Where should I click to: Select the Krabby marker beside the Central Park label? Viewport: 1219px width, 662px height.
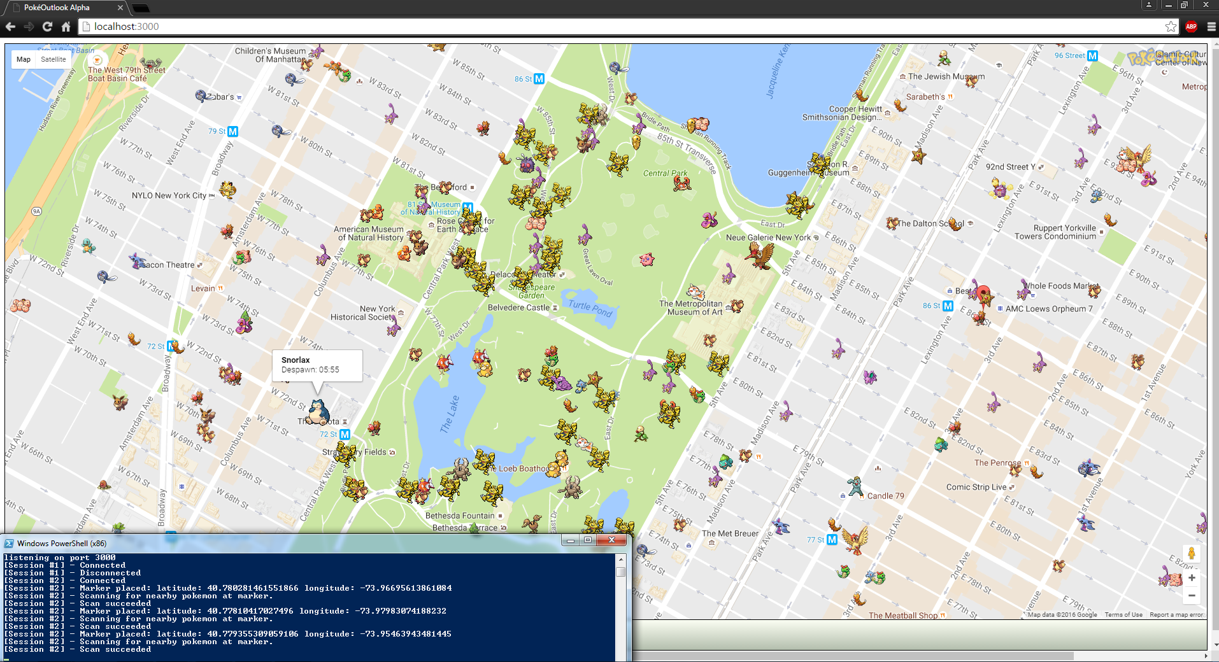681,183
